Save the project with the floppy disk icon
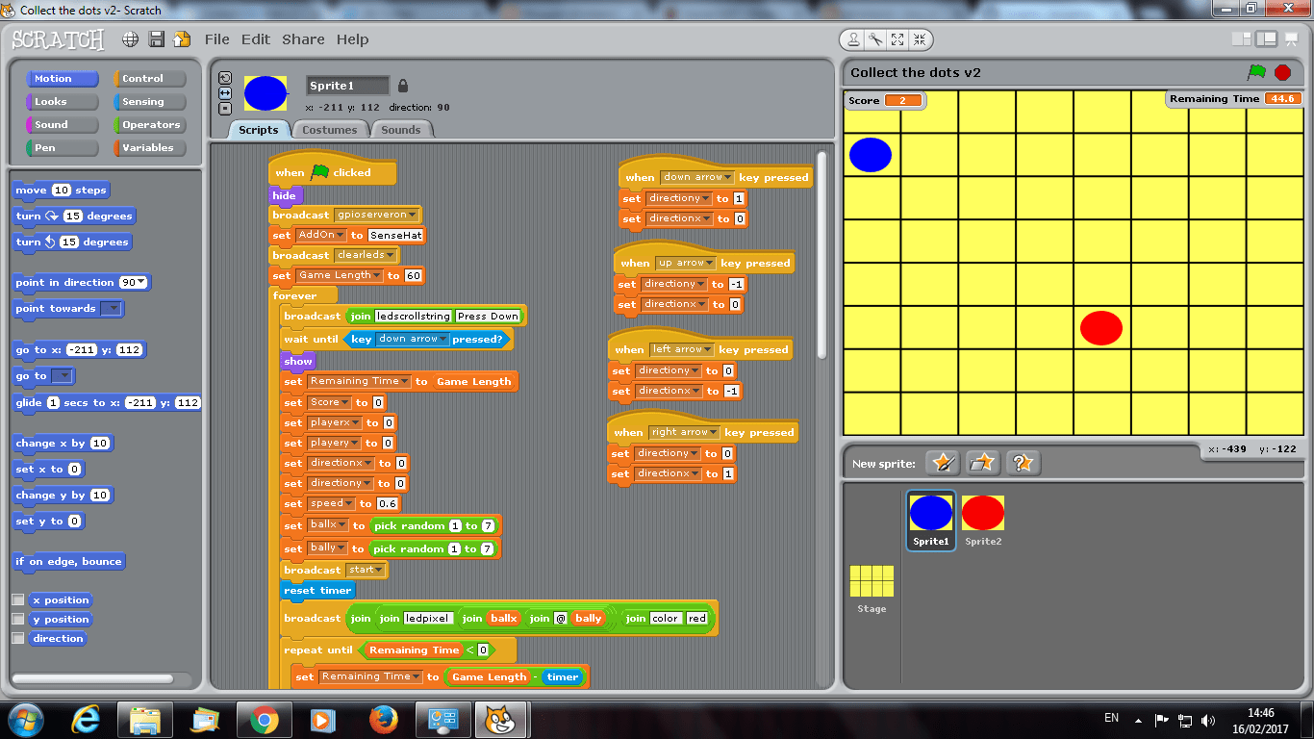 coord(155,39)
